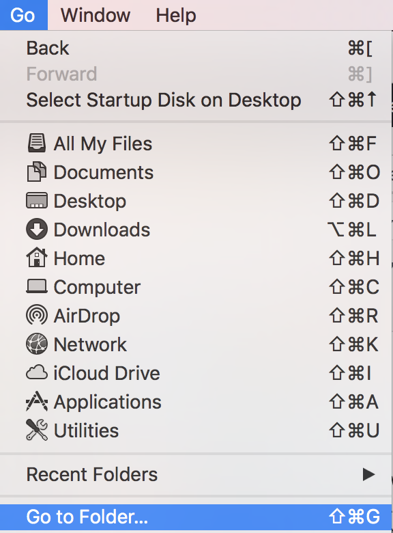Click the Network globe icon
The width and height of the screenshot is (393, 533).
(x=37, y=344)
